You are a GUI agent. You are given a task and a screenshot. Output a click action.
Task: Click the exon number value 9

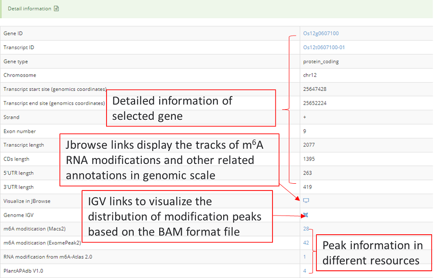[x=305, y=131]
